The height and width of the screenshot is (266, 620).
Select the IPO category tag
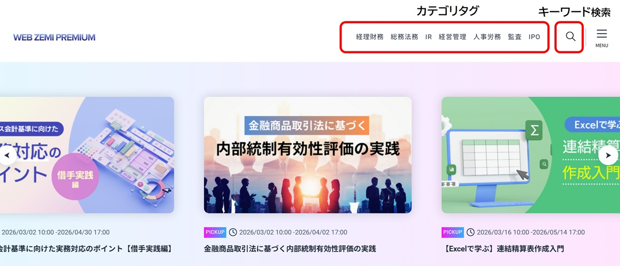point(534,37)
